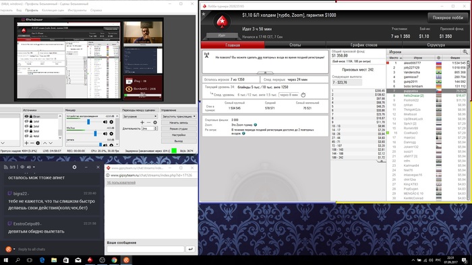Open the Scene Collection menu in OBS
This screenshot has width=472, height=265.
[53, 10]
